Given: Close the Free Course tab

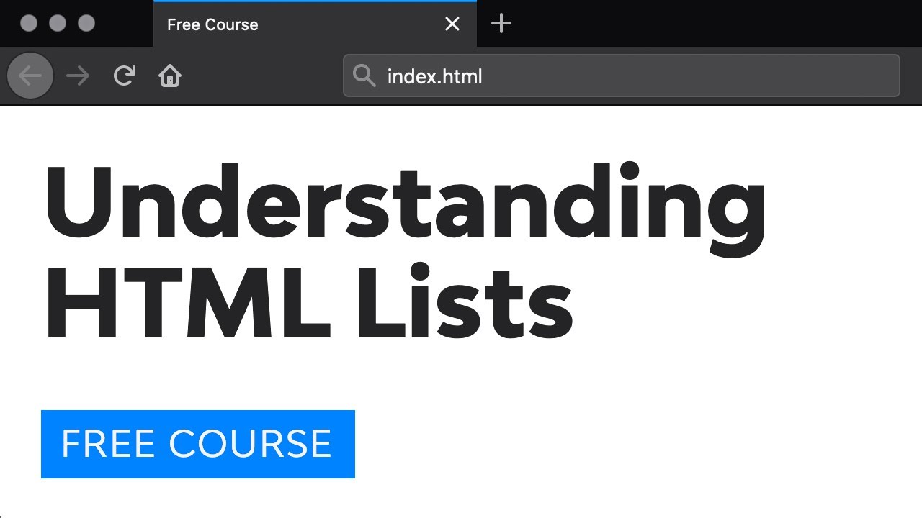Looking at the screenshot, I should [x=452, y=24].
